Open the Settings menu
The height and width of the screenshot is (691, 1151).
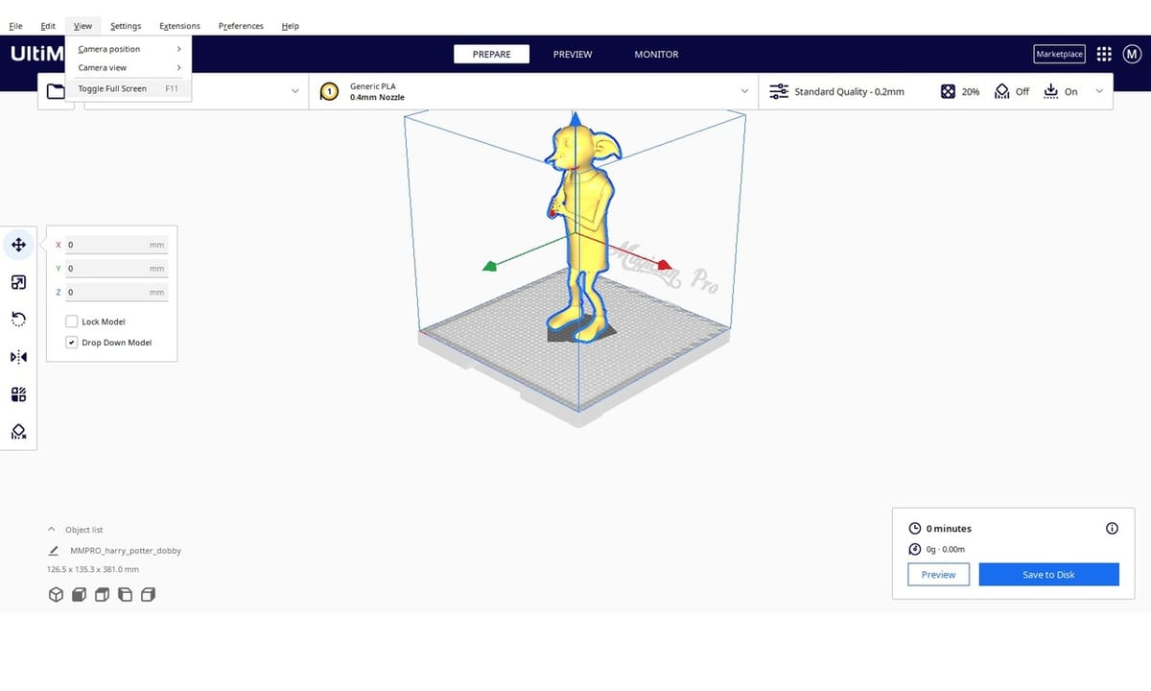click(126, 26)
